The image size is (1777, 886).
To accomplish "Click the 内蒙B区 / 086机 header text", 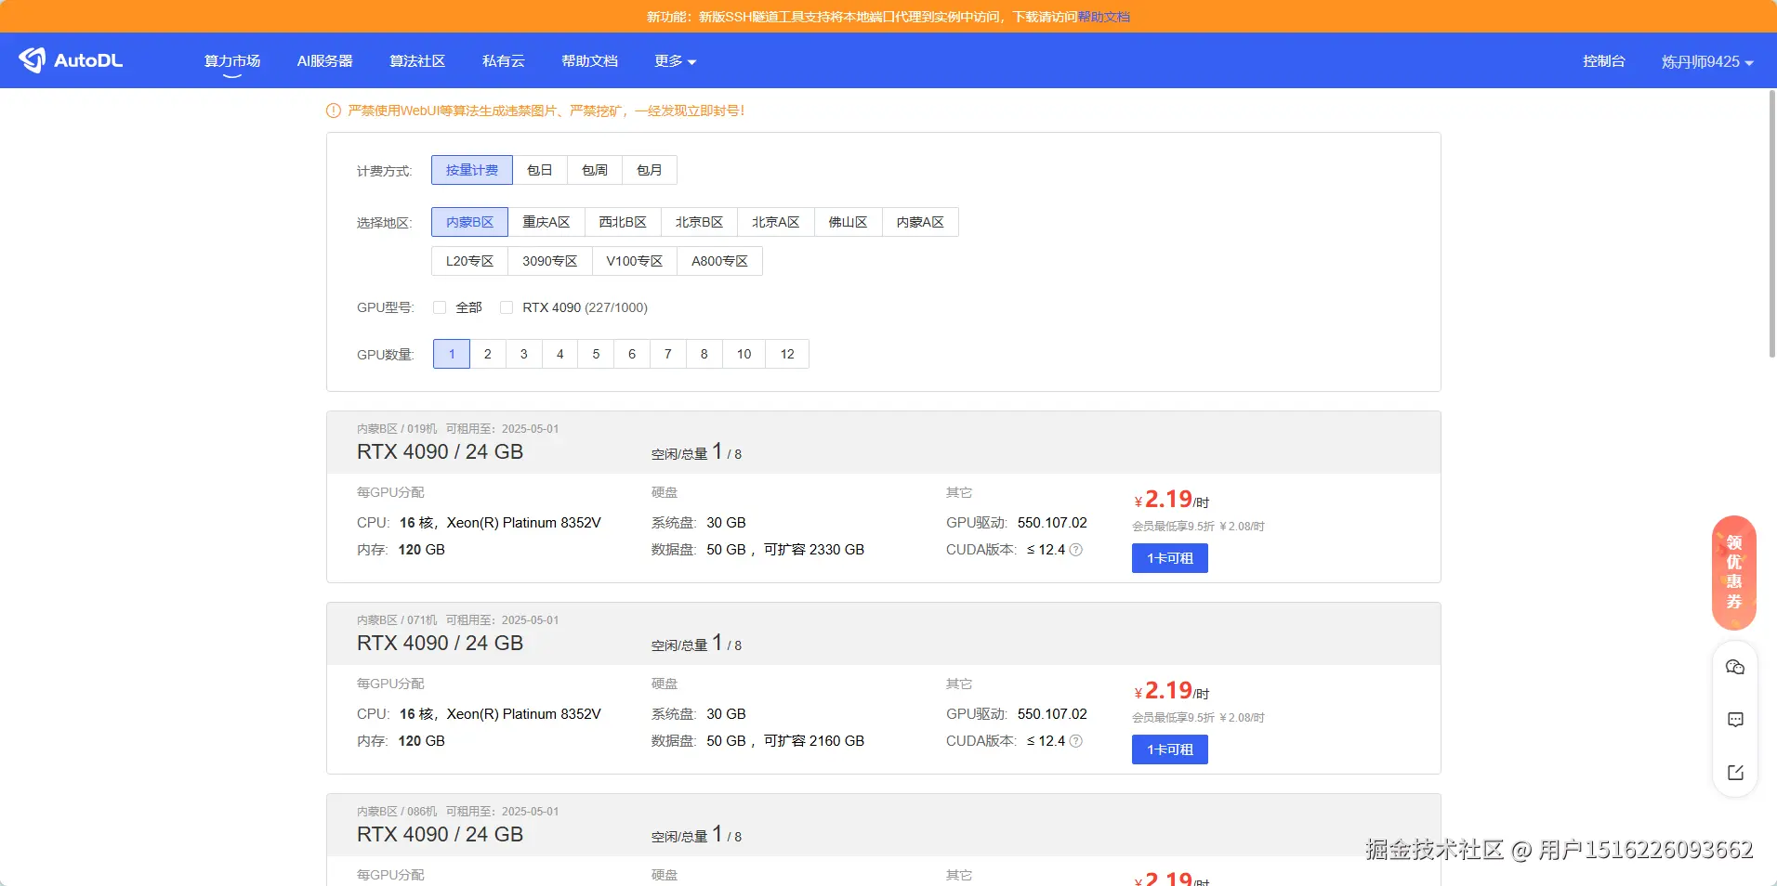I will click(x=397, y=812).
